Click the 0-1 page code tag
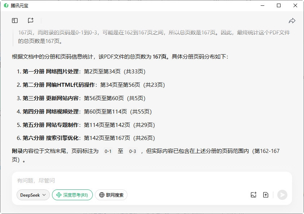Screen dimensions: 304x214 [x=108, y=151]
